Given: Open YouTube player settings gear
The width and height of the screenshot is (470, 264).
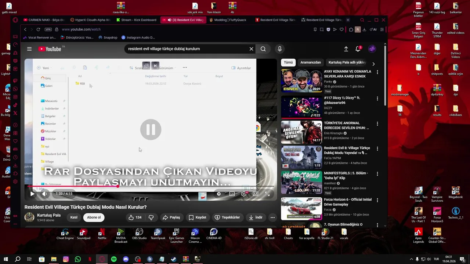Looking at the screenshot, I should [243, 194].
